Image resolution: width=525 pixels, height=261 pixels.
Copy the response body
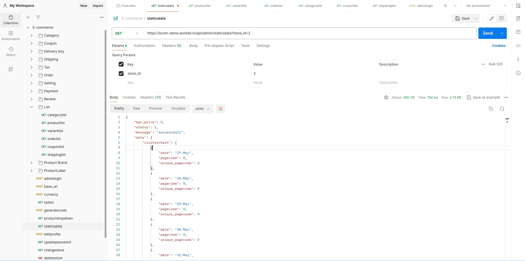tap(491, 109)
